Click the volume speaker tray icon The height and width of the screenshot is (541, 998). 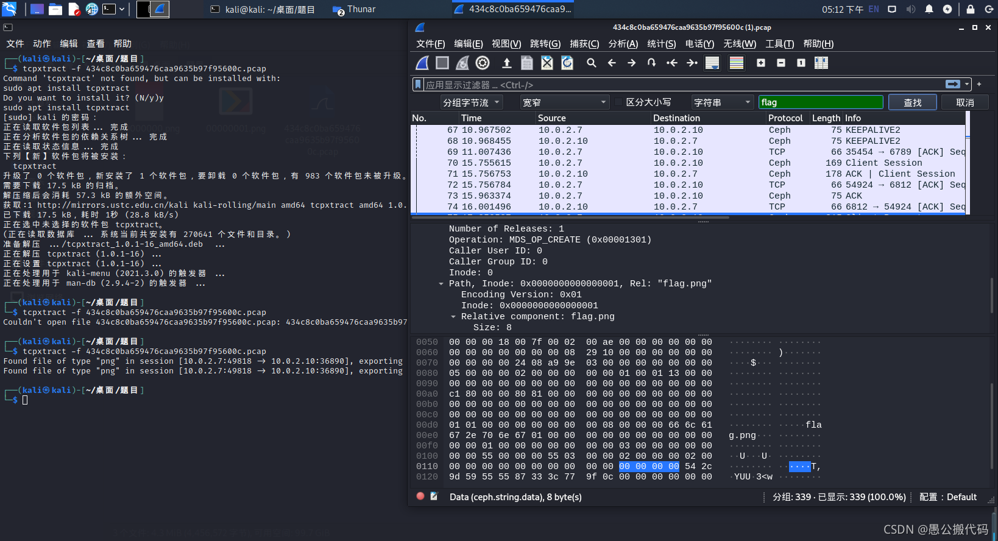(x=910, y=9)
